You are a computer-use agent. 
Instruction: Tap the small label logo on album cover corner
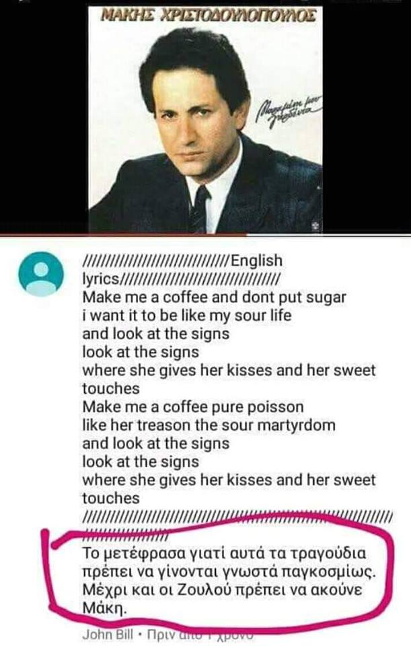(x=315, y=225)
